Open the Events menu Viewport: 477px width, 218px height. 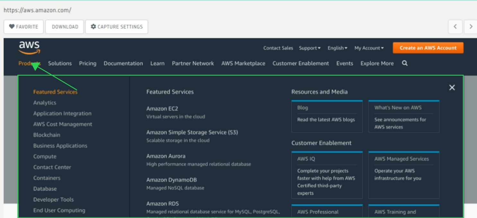coord(345,63)
